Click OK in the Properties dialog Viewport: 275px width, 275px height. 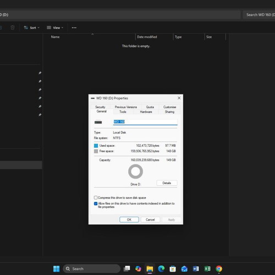[129, 219]
